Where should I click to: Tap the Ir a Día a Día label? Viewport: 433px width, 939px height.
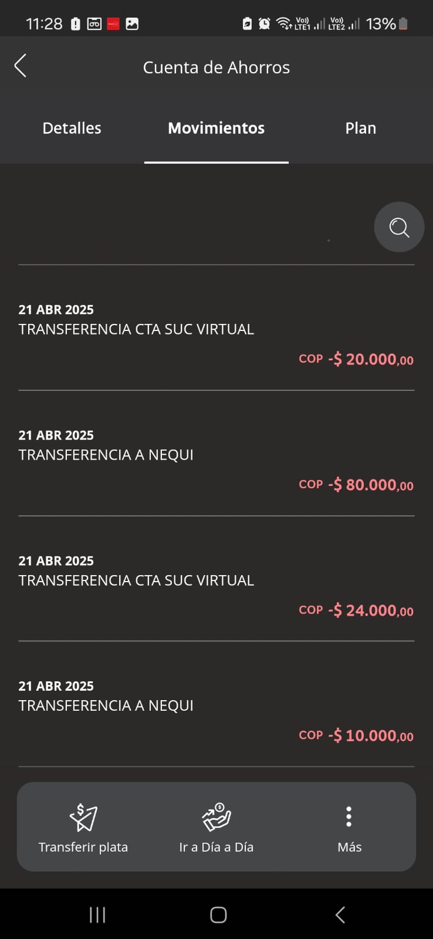click(x=216, y=847)
